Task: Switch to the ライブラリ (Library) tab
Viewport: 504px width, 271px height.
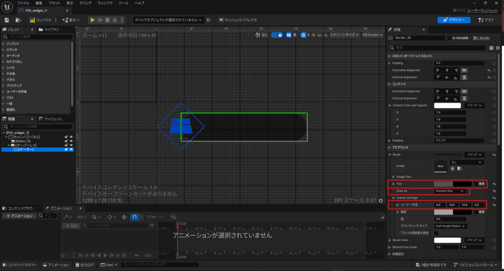Action: pyautogui.click(x=51, y=29)
